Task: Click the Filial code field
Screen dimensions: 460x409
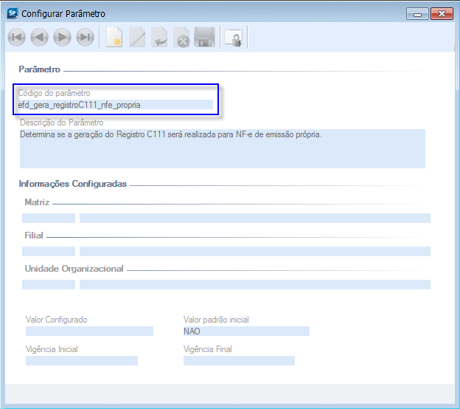Action: [x=49, y=251]
